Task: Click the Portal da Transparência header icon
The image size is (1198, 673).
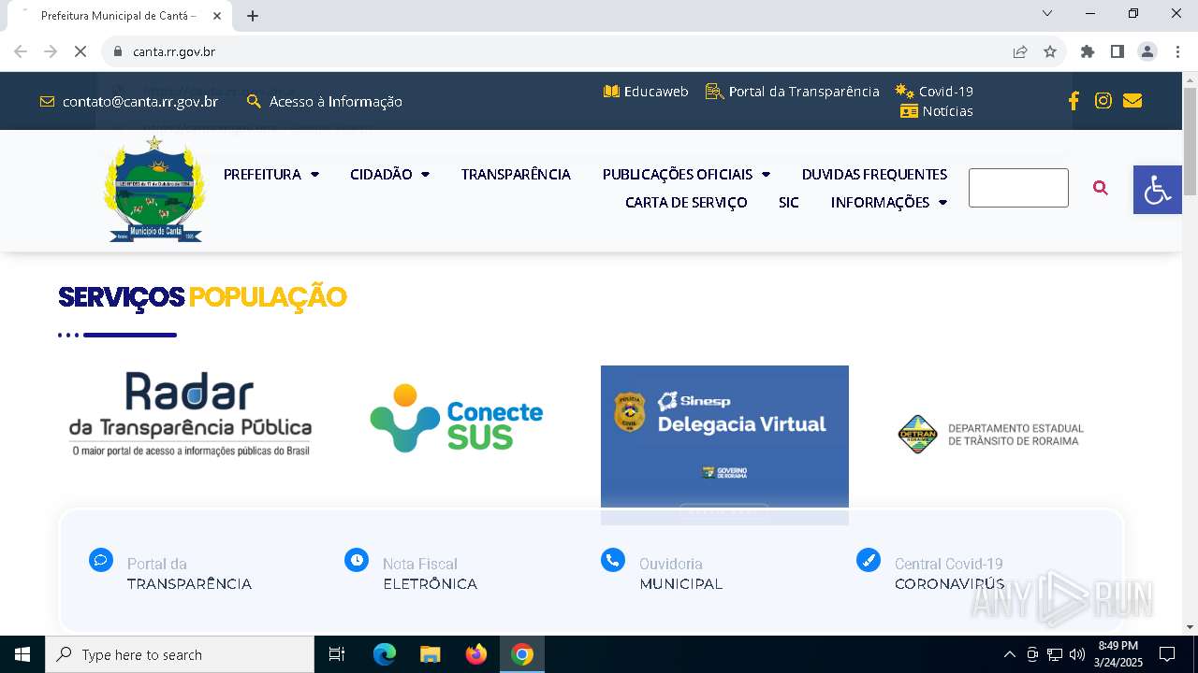Action: coord(715,92)
